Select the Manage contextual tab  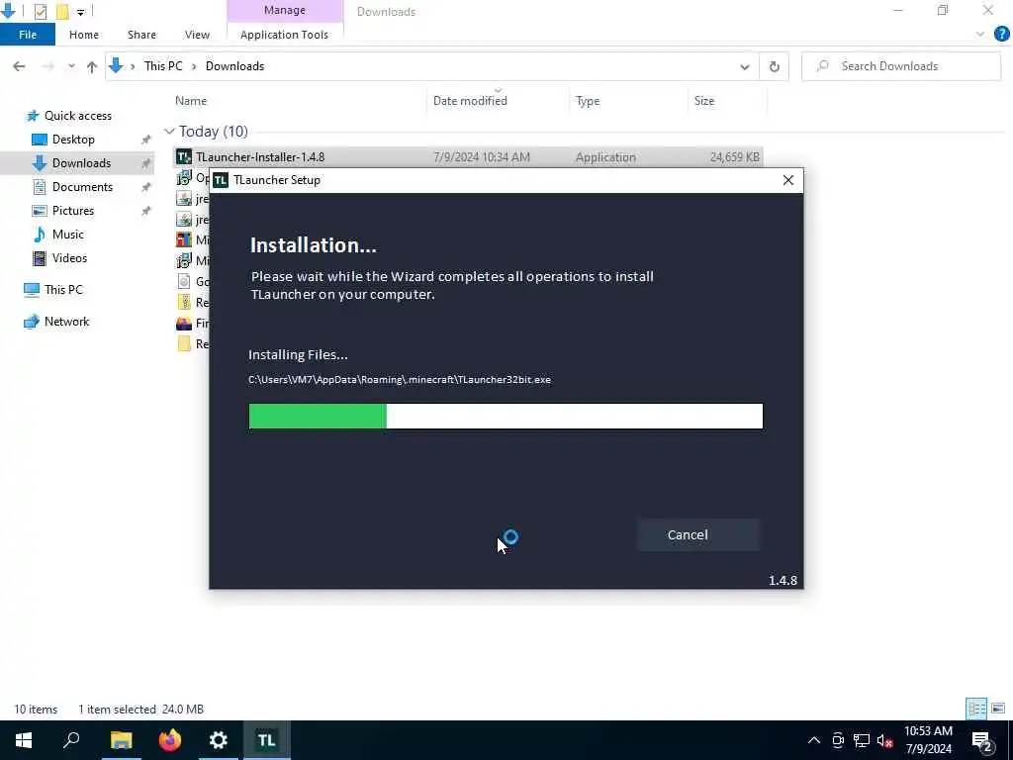285,10
